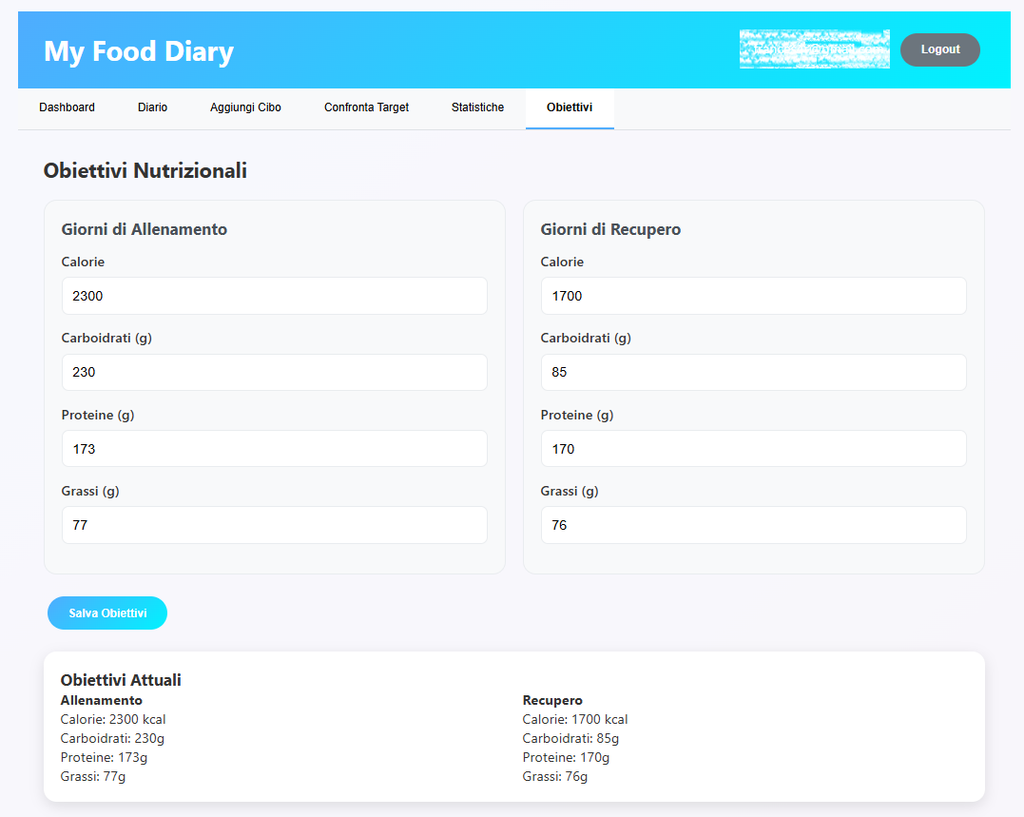
Task: Click the Carboidrati field showing 230
Action: point(274,372)
